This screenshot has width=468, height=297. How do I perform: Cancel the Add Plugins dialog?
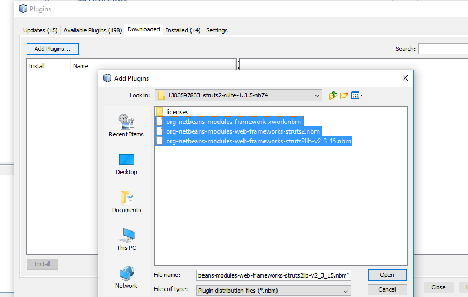pyautogui.click(x=387, y=289)
